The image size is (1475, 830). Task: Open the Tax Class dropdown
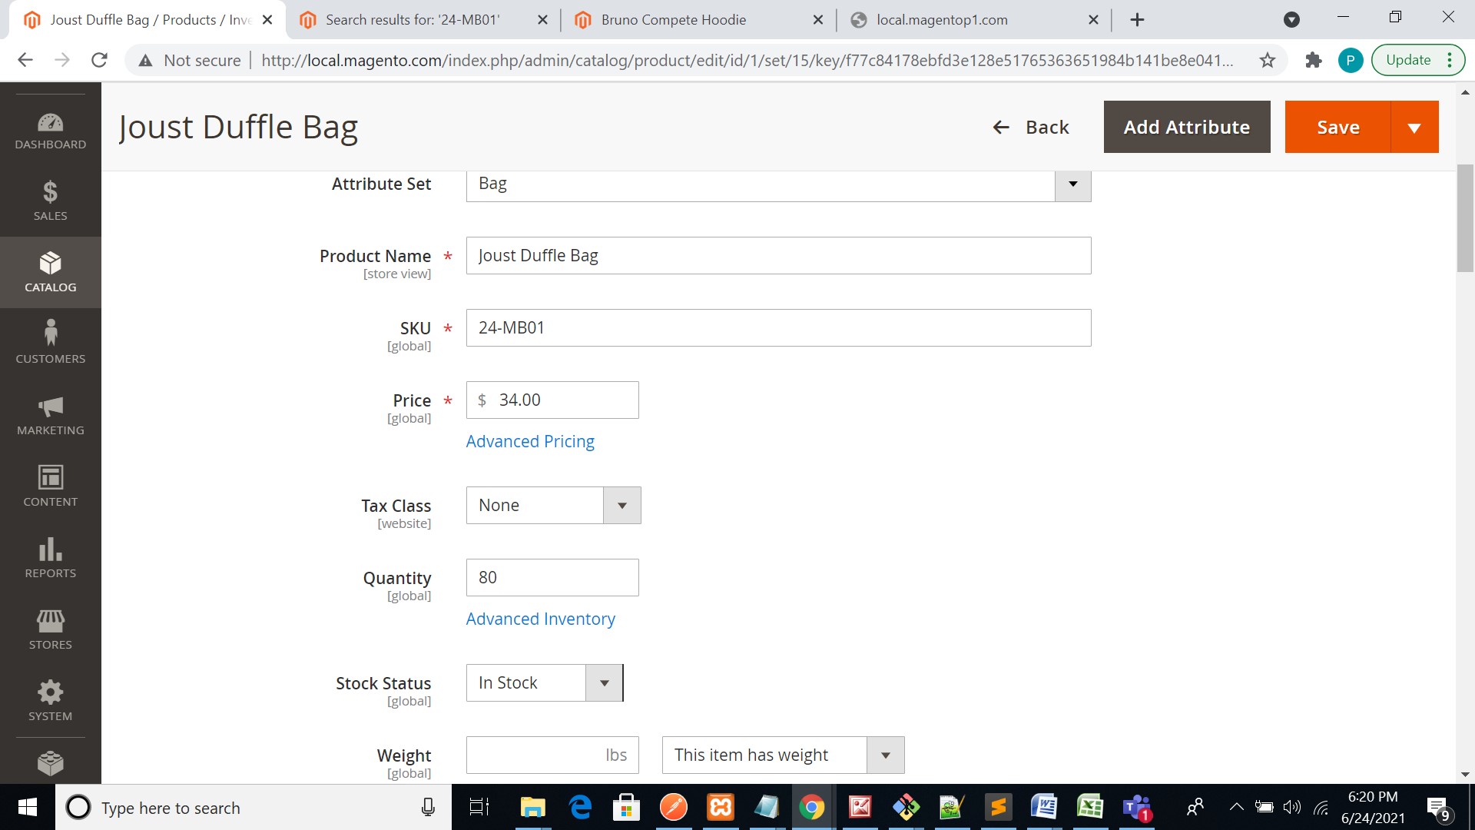621,505
